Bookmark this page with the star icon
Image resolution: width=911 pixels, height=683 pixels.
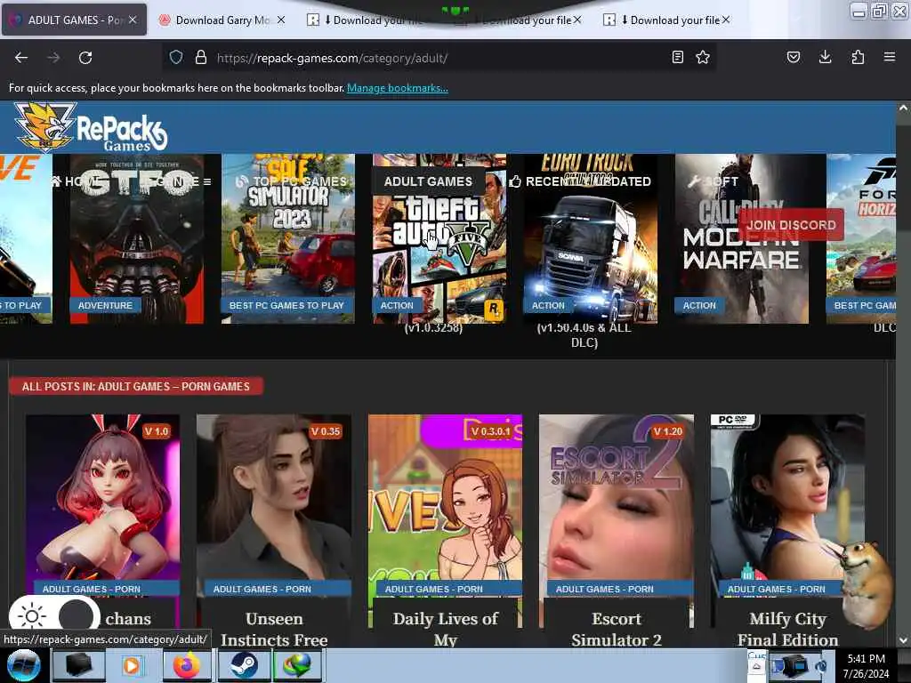(x=703, y=57)
